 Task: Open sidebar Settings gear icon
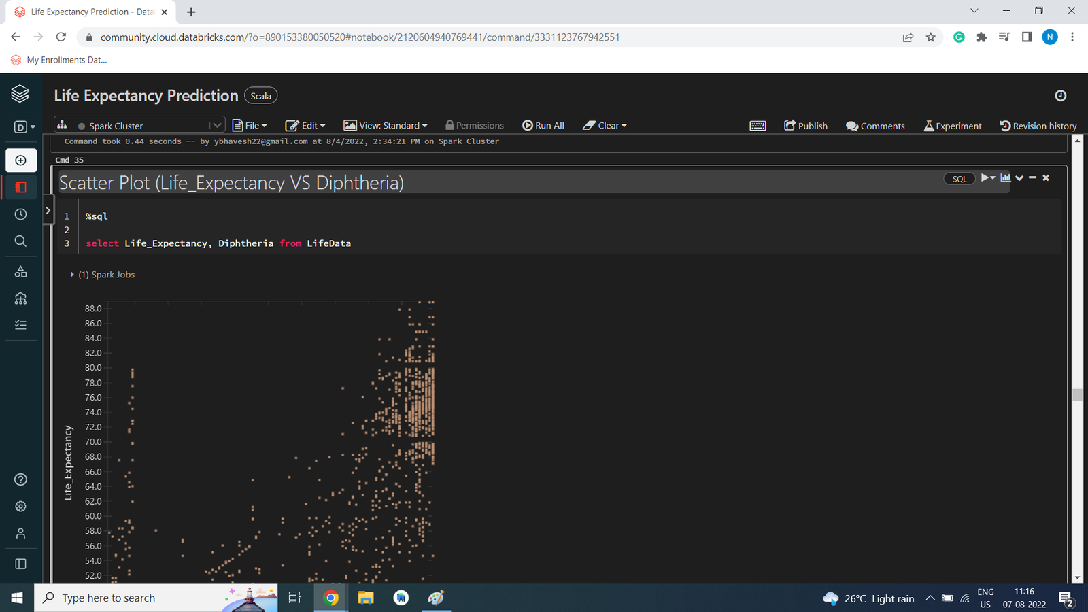click(20, 507)
